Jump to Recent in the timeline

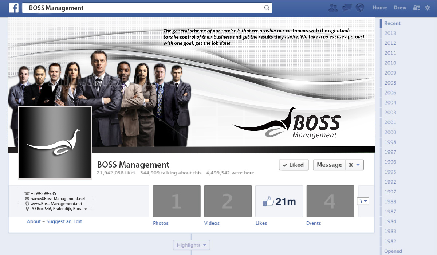(393, 23)
